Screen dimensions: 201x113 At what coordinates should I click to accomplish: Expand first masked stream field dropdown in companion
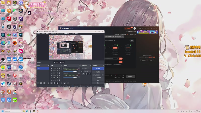pyautogui.click(x=117, y=59)
